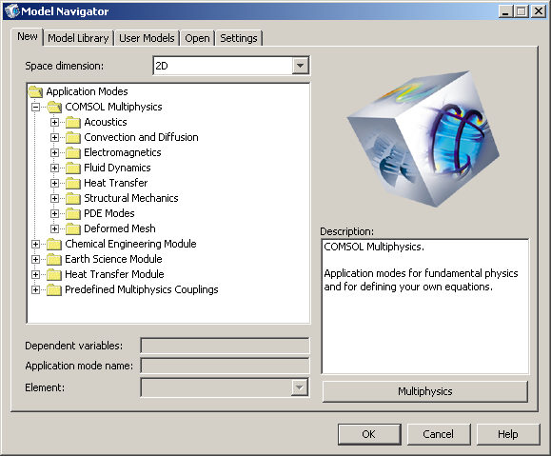Go to the Open tab
The width and height of the screenshot is (551, 456).
click(198, 38)
